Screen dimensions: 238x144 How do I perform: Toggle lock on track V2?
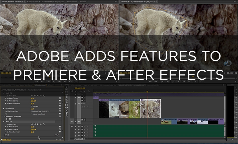coord(75,104)
